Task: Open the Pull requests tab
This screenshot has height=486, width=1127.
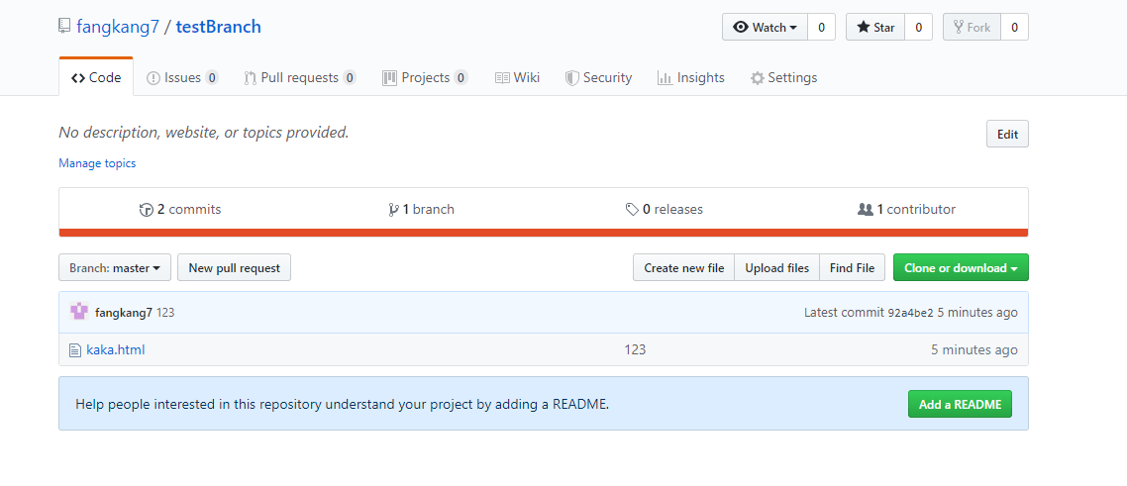Action: point(299,78)
